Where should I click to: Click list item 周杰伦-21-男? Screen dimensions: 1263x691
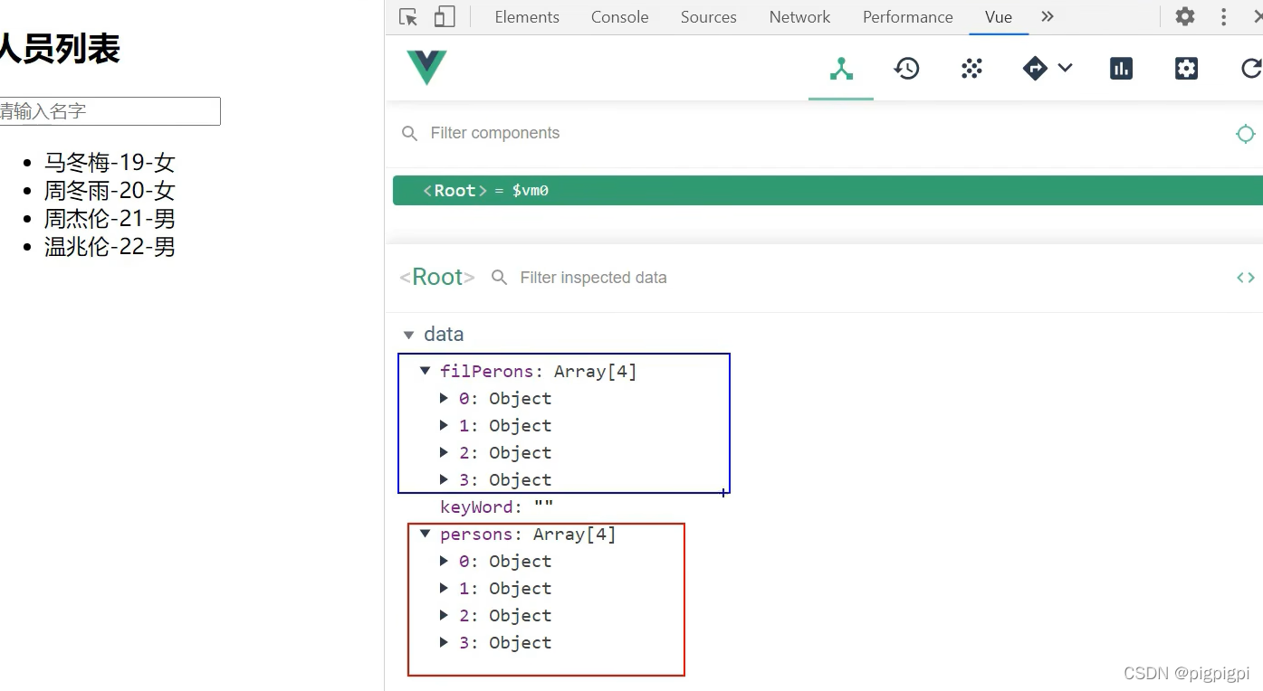[x=110, y=219]
